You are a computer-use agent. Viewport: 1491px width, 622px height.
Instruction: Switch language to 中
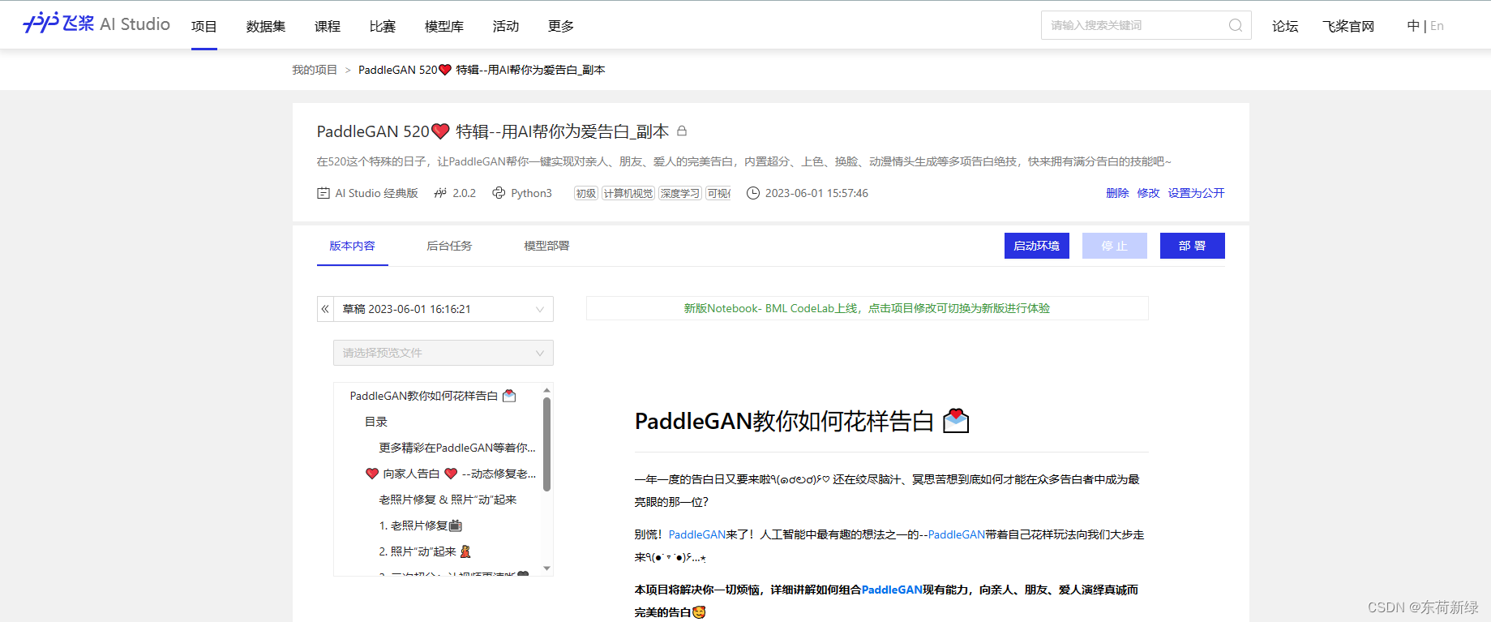[1413, 26]
